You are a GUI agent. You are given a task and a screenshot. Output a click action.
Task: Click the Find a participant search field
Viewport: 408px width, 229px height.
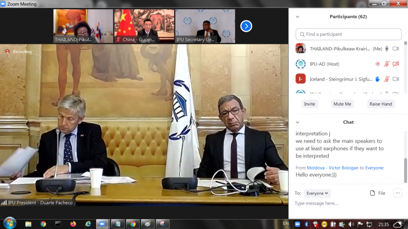click(349, 34)
